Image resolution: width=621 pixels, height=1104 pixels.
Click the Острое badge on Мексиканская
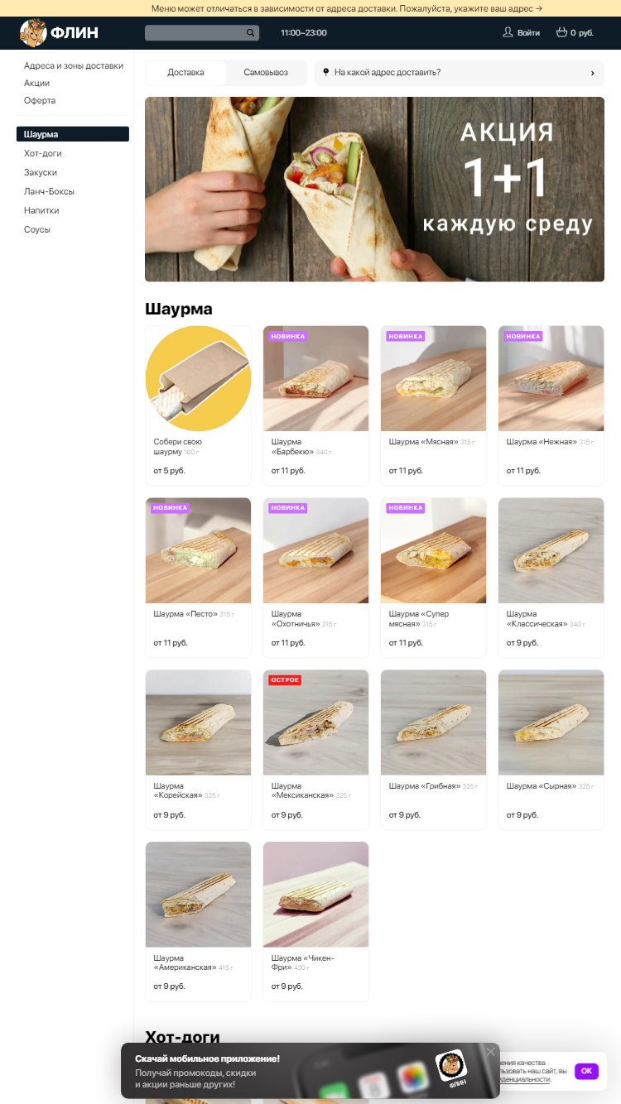285,680
